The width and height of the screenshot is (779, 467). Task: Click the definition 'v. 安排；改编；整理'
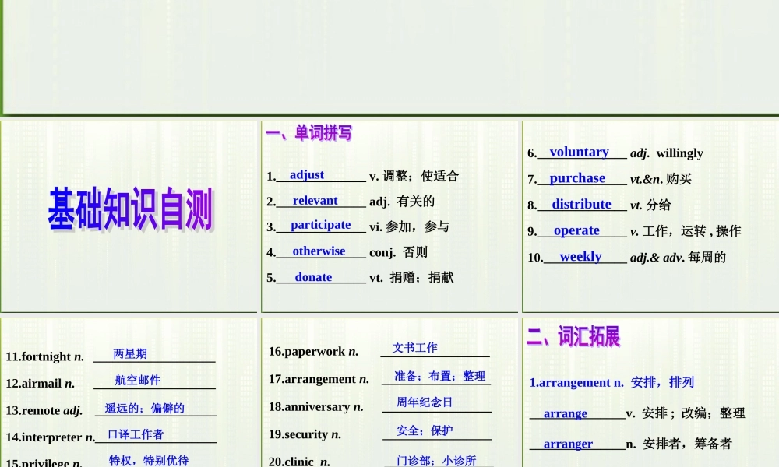[x=686, y=413]
